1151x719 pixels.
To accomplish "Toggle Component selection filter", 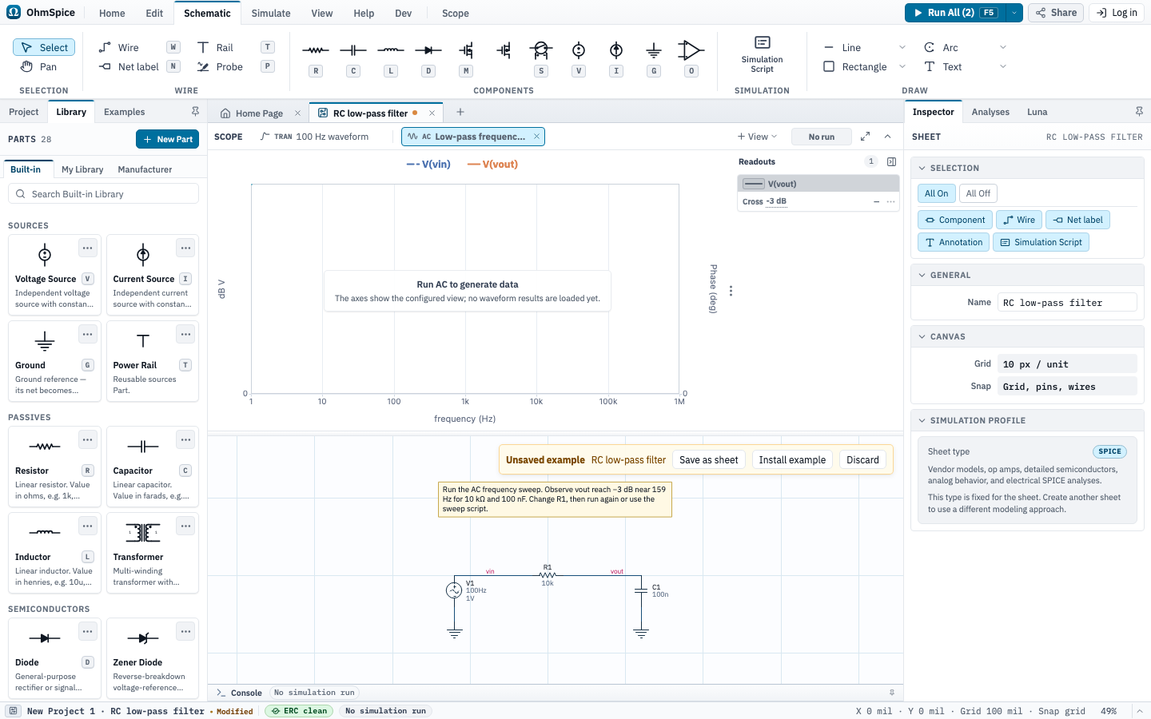I will click(x=954, y=220).
